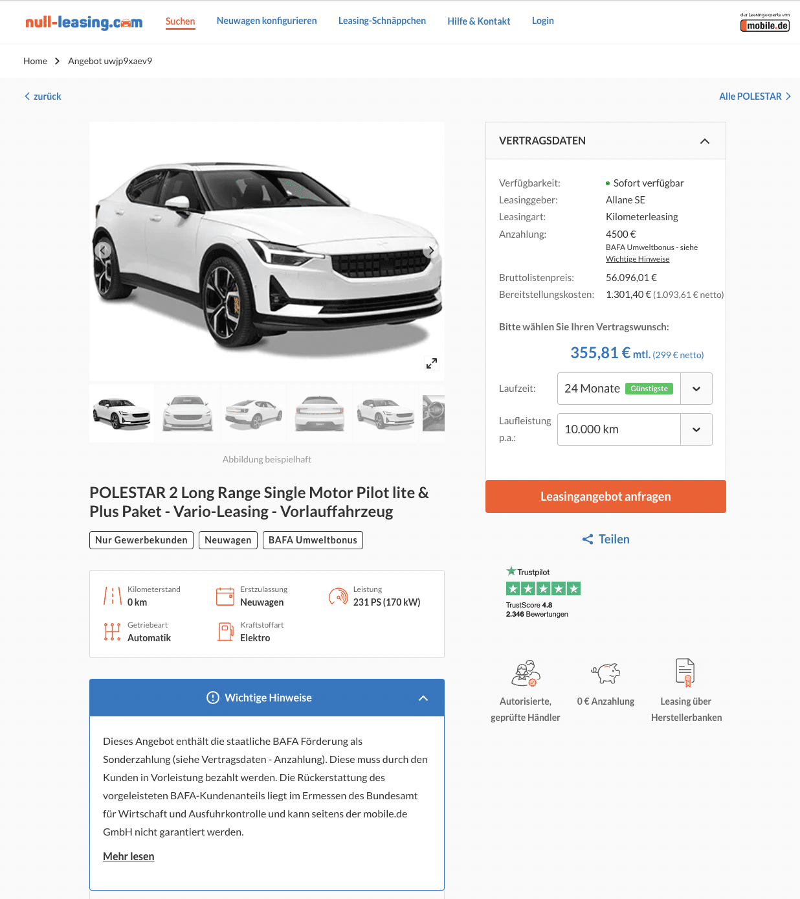The width and height of the screenshot is (800, 899).
Task: Open the Laufleistung 10.000 km dropdown
Action: click(635, 429)
